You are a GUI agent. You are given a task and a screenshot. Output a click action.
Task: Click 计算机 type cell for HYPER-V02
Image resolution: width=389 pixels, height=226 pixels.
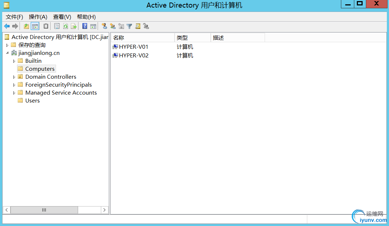[x=185, y=56]
